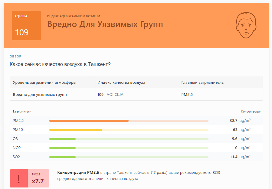Image resolution: width=272 pixels, height=189 pixels.
Task: Click the PM2.5 pollutant row label
Action: coord(18,121)
